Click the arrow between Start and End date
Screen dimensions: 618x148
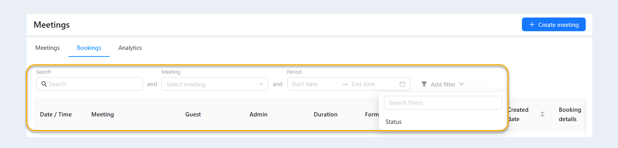click(345, 84)
